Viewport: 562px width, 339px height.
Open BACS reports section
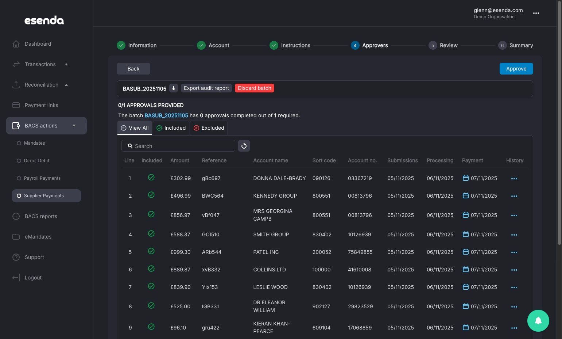pyautogui.click(x=41, y=216)
